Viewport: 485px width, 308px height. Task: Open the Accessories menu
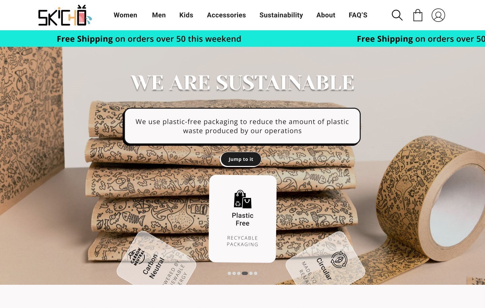[226, 15]
